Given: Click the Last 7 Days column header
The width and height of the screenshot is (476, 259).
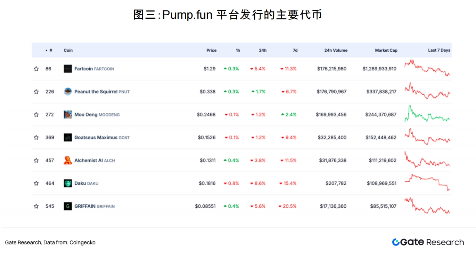Looking at the screenshot, I should click(439, 50).
